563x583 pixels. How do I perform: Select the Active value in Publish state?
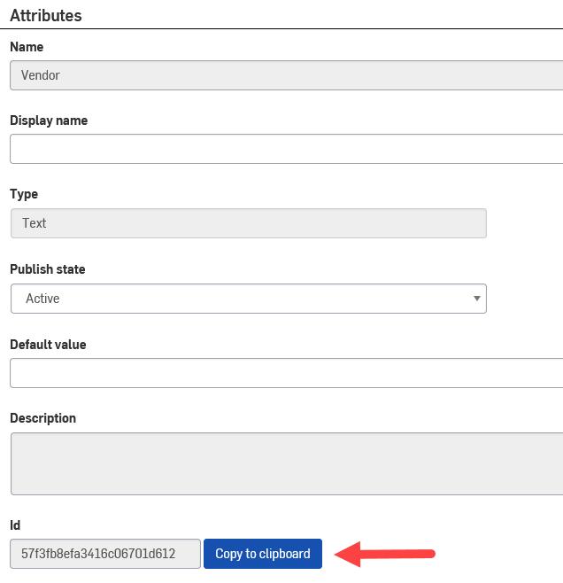pos(42,299)
